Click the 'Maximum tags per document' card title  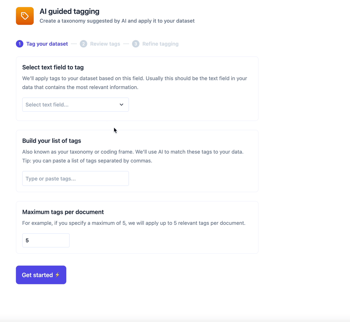click(63, 212)
